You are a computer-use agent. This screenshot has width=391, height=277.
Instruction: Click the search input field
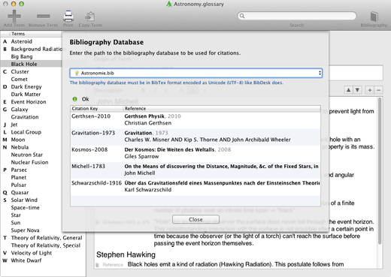click(297, 16)
